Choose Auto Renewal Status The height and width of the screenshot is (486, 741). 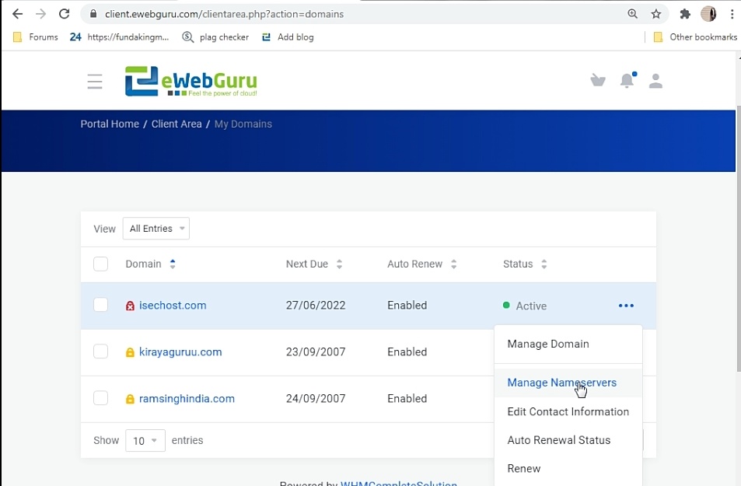(568, 439)
